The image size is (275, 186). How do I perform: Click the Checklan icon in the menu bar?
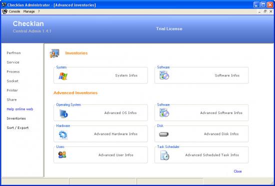point(4,11)
